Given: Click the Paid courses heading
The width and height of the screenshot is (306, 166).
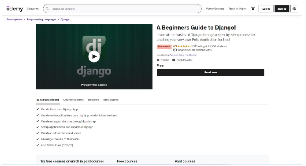Looking at the screenshot, I should 185,161.
